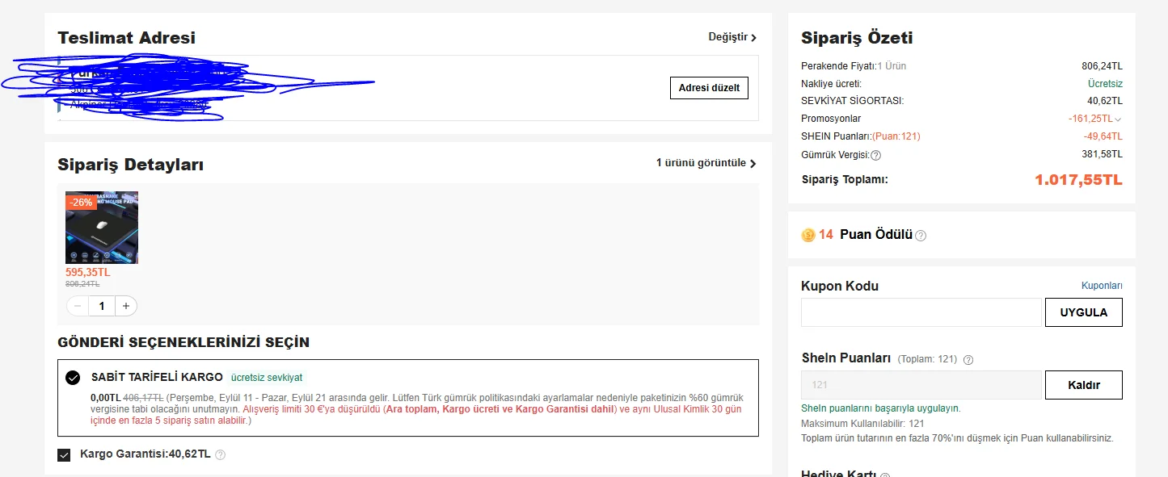The height and width of the screenshot is (477, 1168).
Task: Click the UYGULA button for coupon
Action: (1084, 312)
